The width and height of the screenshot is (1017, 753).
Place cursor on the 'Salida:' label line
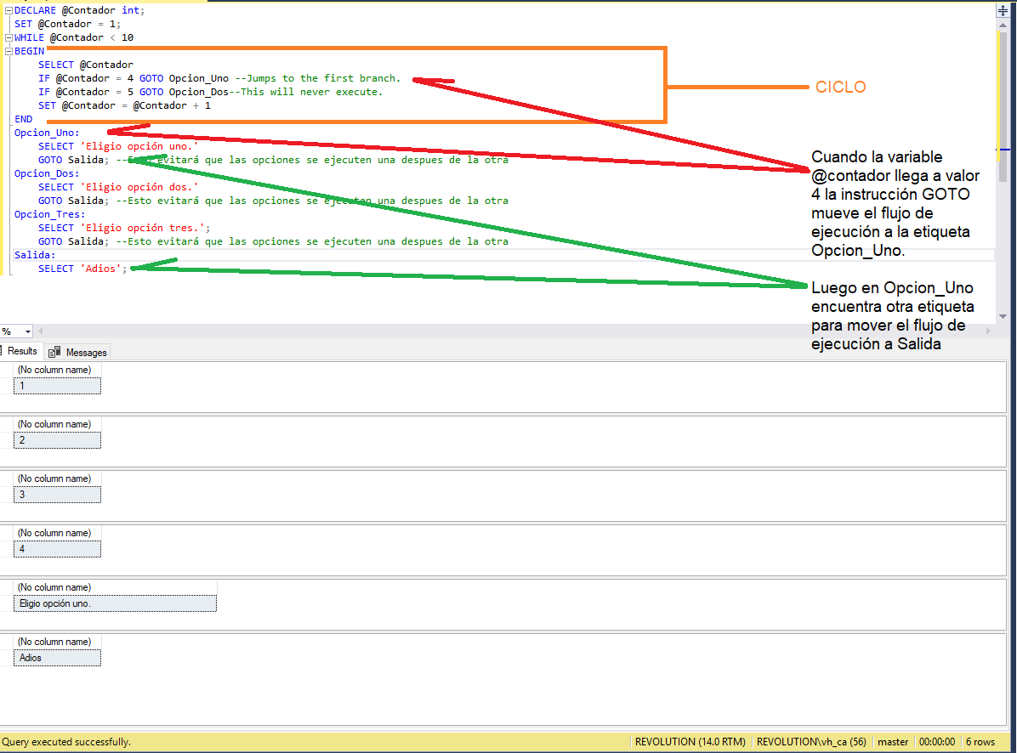(35, 255)
